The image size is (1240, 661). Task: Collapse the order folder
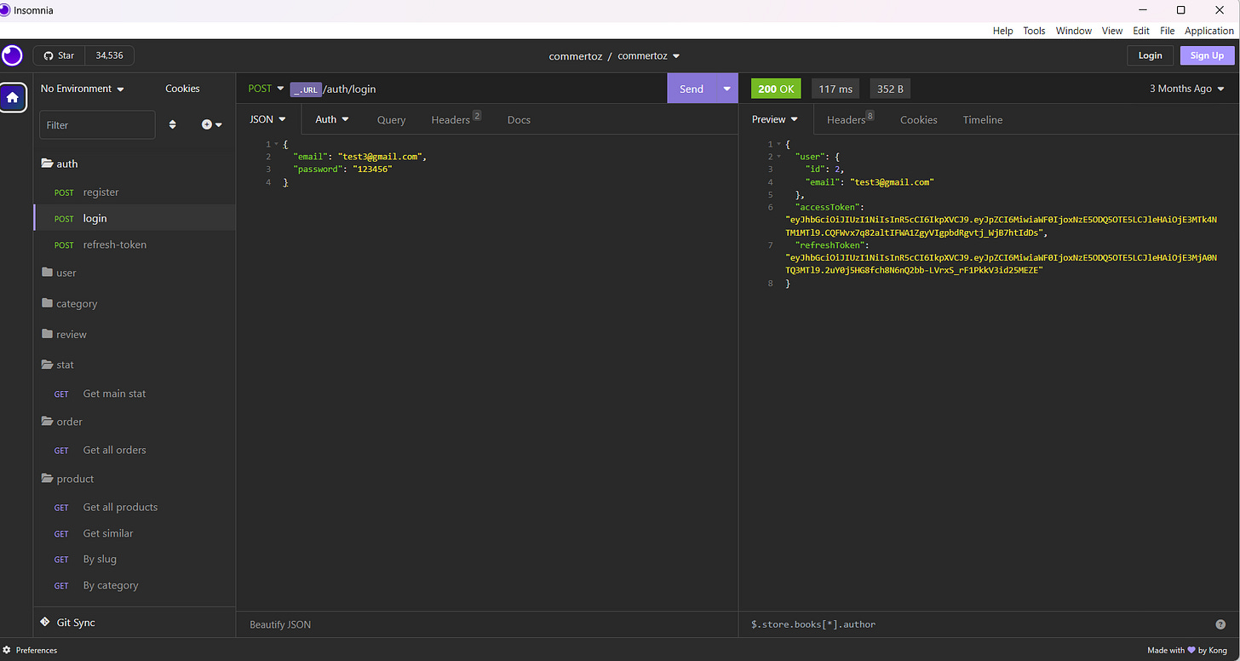point(135,422)
